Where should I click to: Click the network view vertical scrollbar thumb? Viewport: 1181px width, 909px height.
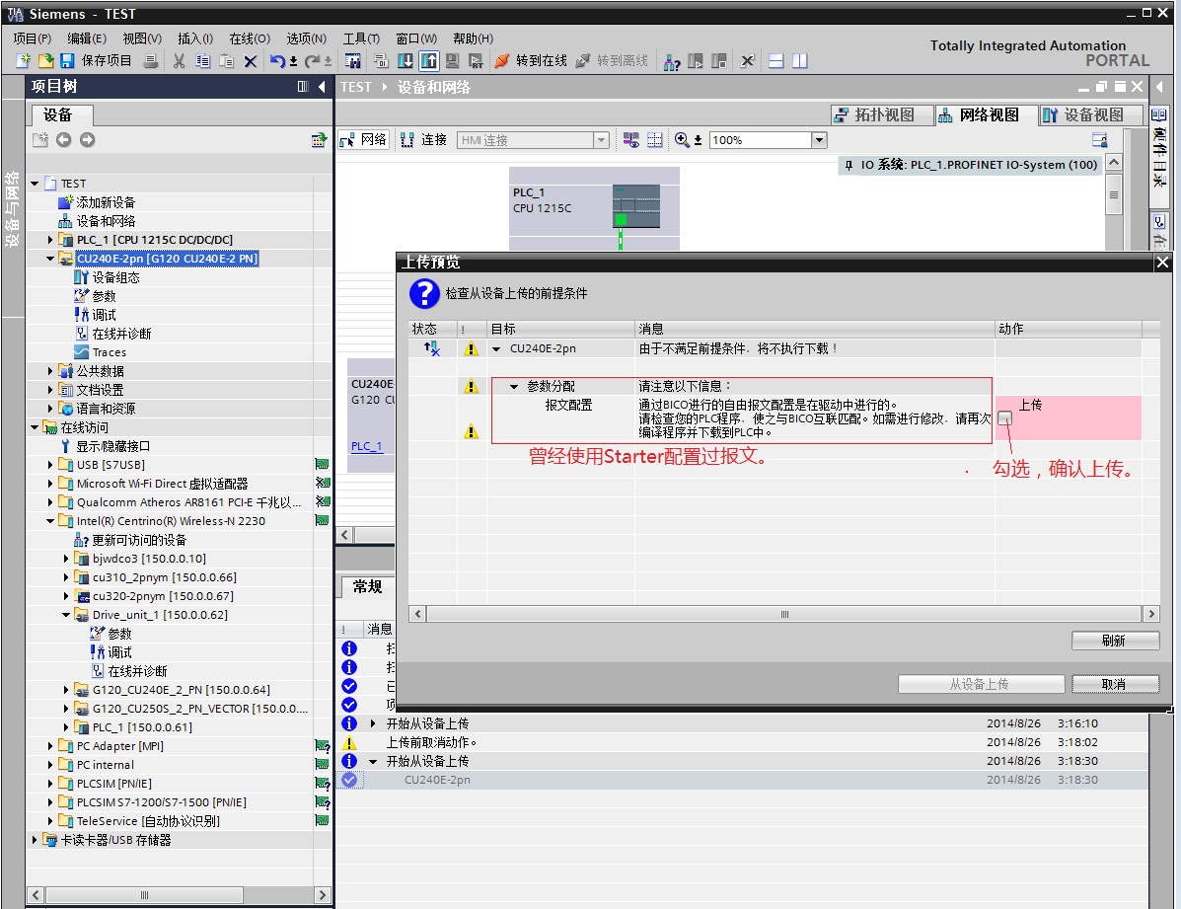tap(1114, 195)
